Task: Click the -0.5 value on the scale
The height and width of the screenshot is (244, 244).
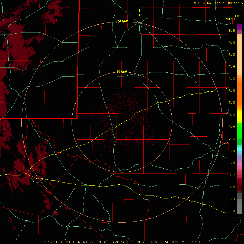Action: click(231, 187)
